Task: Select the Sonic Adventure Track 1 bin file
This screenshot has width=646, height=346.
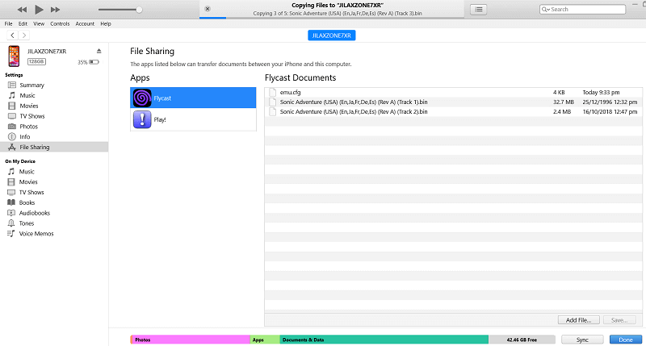Action: pos(453,102)
